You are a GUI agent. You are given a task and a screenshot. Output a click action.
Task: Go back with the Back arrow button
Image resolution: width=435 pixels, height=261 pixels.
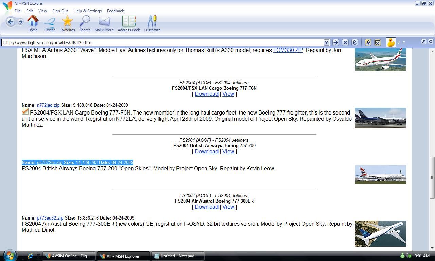11,22
